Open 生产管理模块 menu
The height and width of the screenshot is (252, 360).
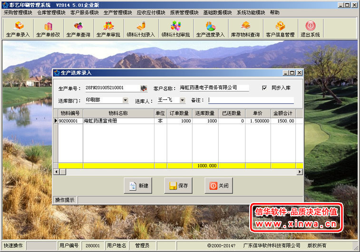point(118,13)
